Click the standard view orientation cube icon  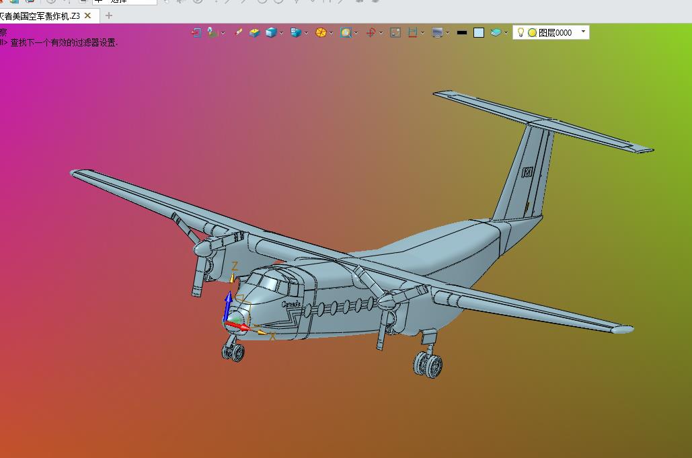(x=295, y=33)
